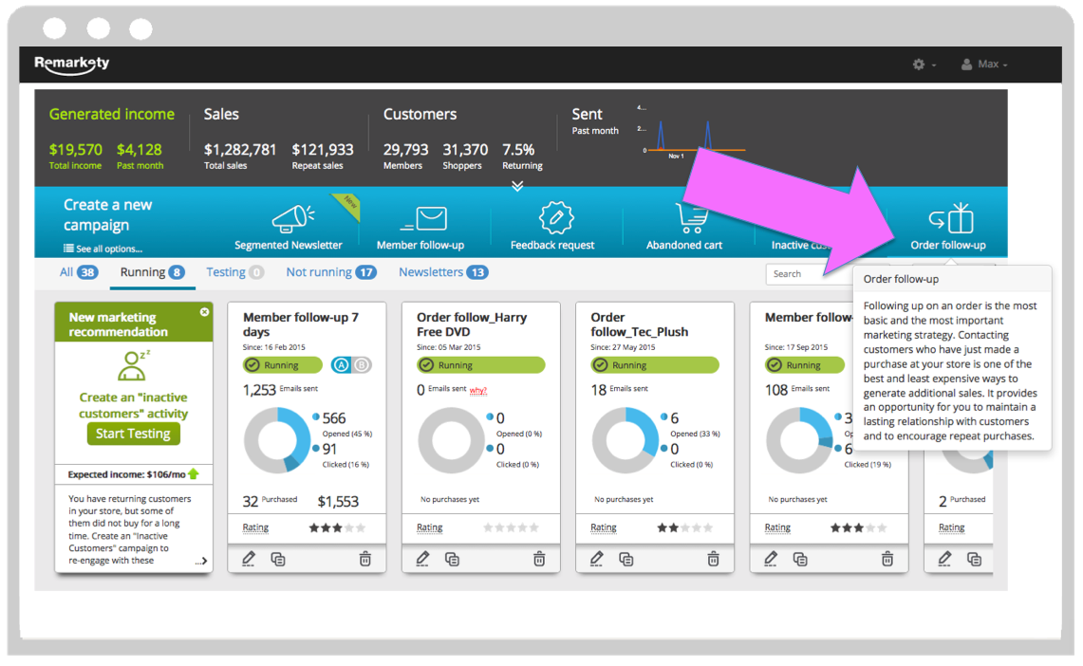Open Rating link on Order follow_Tec_Plush
The height and width of the screenshot is (666, 1083).
coord(604,527)
